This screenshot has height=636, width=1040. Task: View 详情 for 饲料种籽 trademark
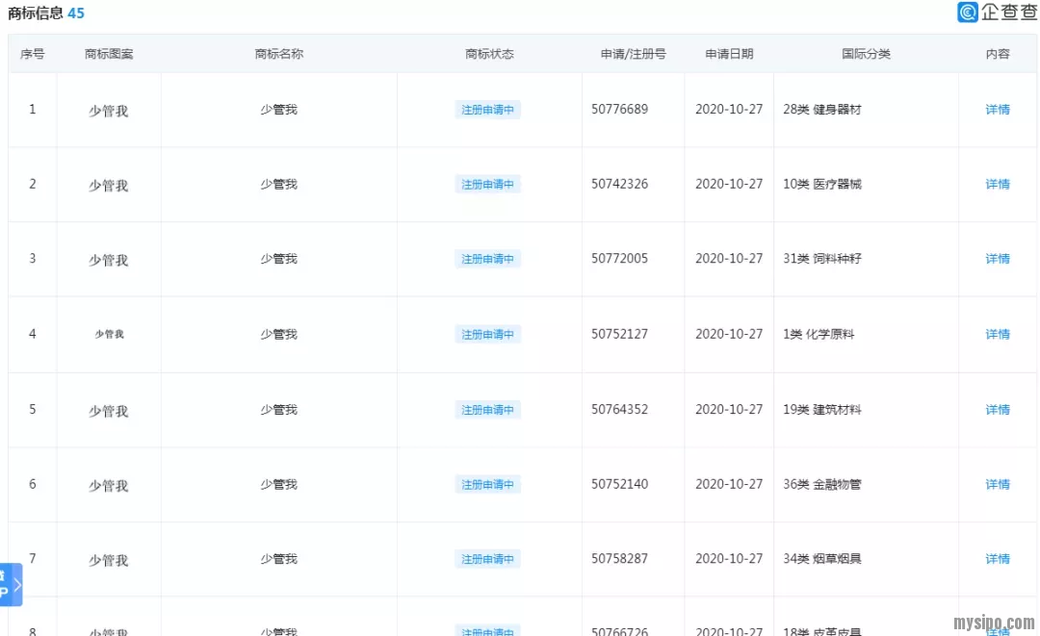(998, 259)
